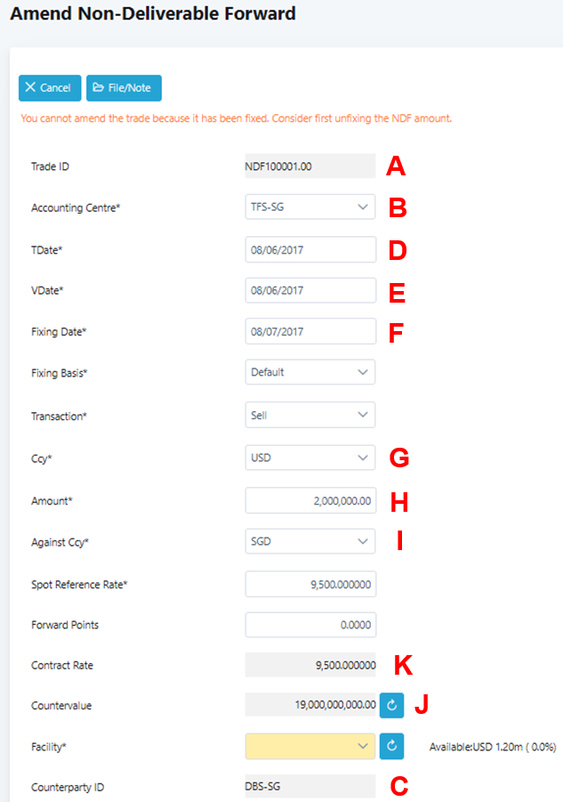Edit the Spot Reference Rate field
Image resolution: width=563 pixels, height=802 pixels.
click(310, 584)
